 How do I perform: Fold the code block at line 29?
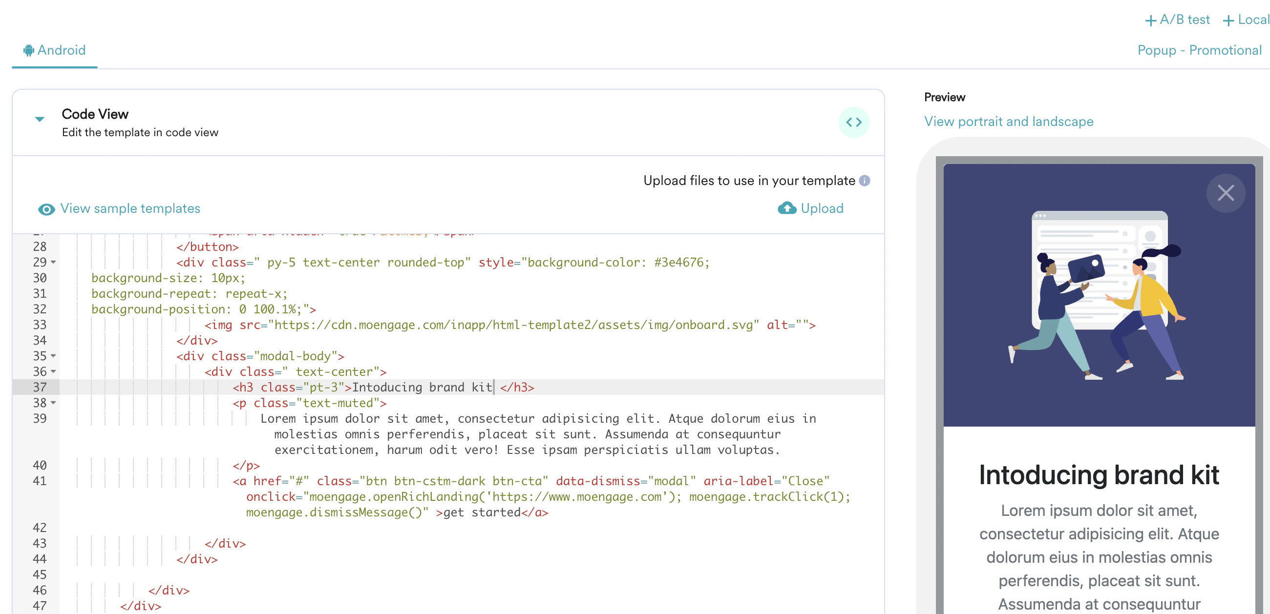53,262
